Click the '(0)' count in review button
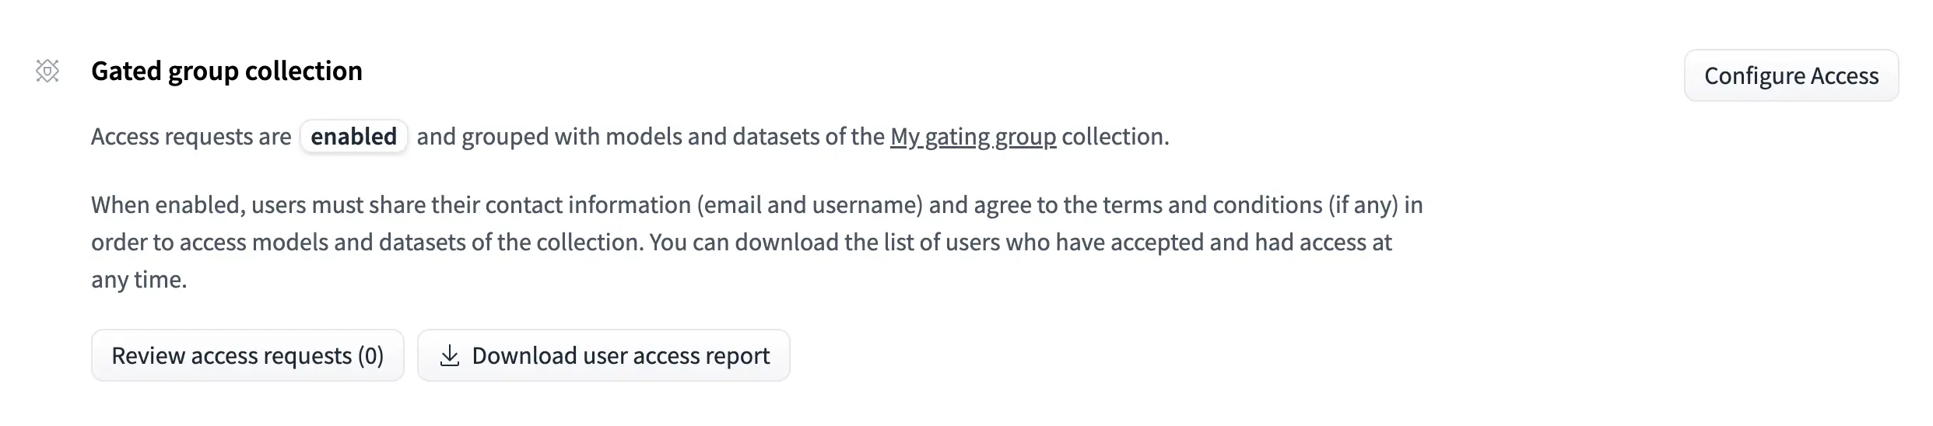This screenshot has width=1933, height=426. click(370, 356)
